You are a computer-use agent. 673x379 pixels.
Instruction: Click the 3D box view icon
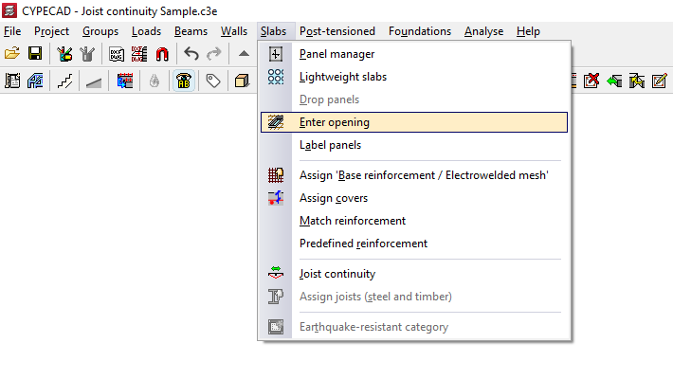tap(242, 81)
